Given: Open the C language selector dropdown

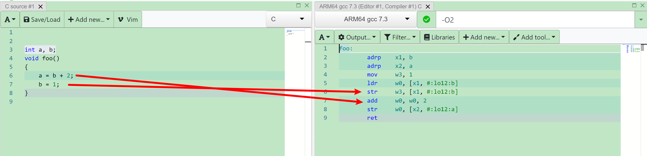Looking at the screenshot, I should pos(288,19).
